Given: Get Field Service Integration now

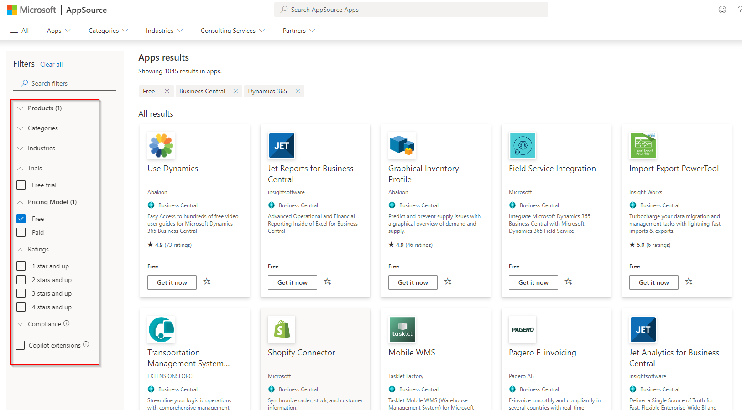Looking at the screenshot, I should [x=533, y=282].
